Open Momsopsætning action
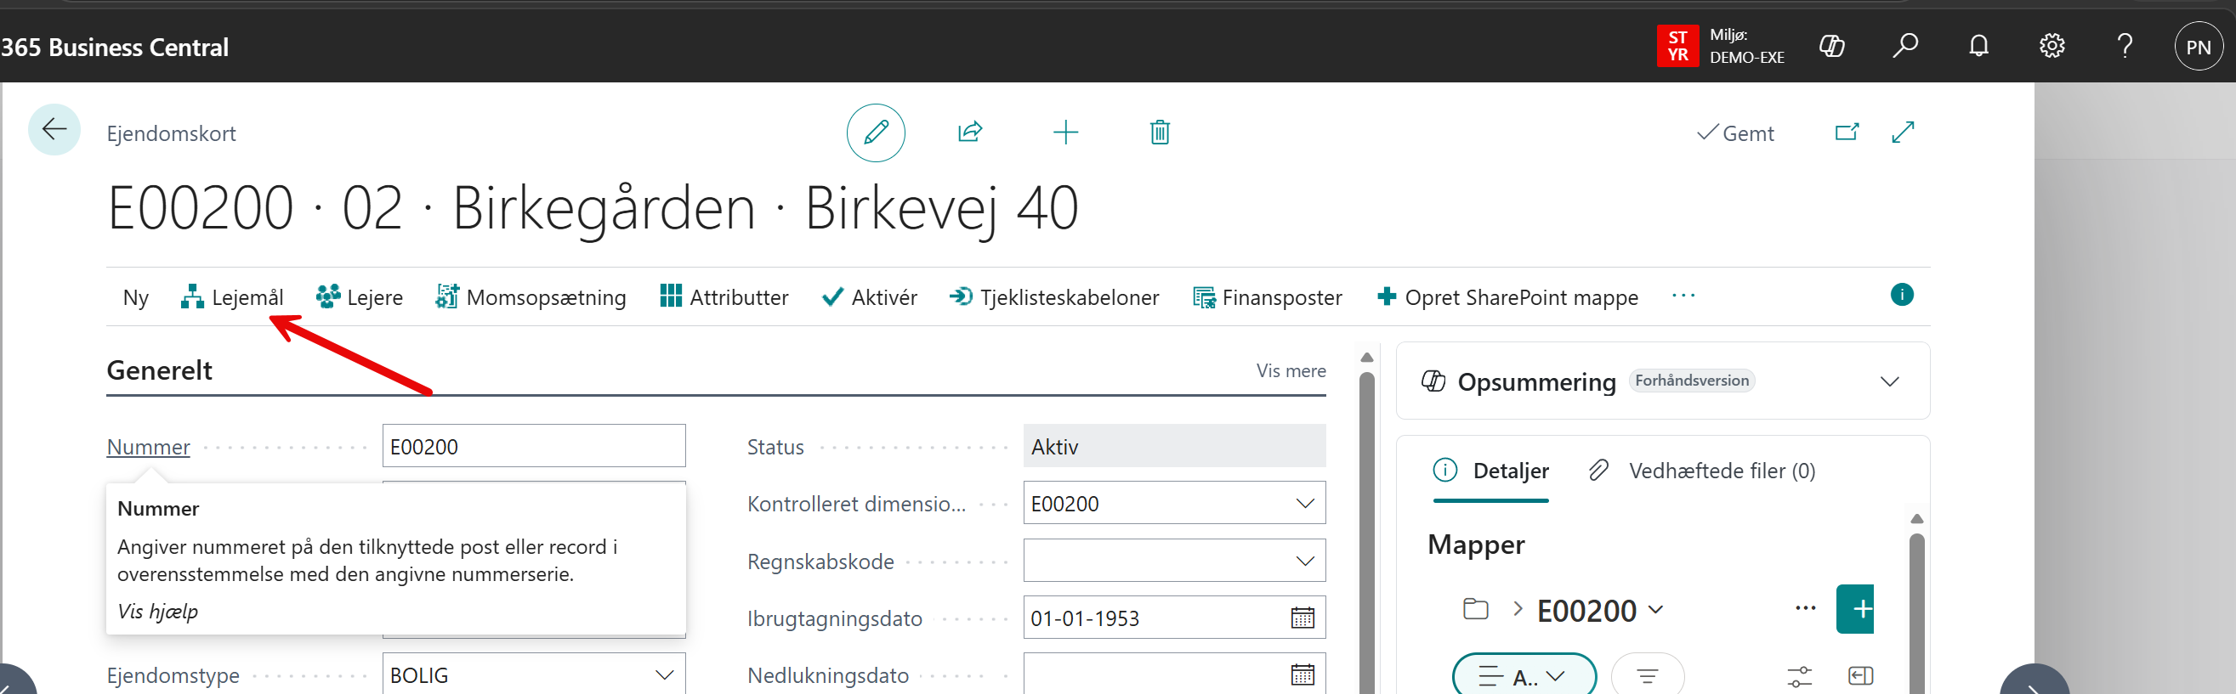This screenshot has height=694, width=2236. (531, 297)
